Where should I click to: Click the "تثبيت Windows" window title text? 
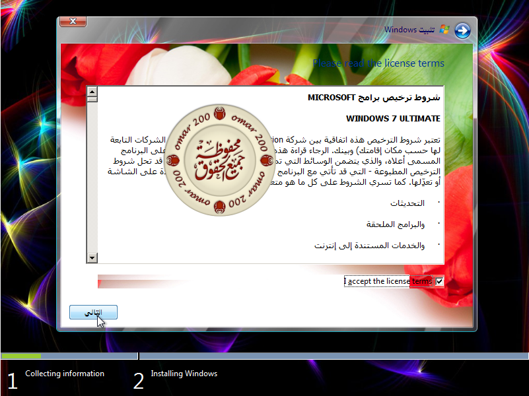(x=409, y=30)
